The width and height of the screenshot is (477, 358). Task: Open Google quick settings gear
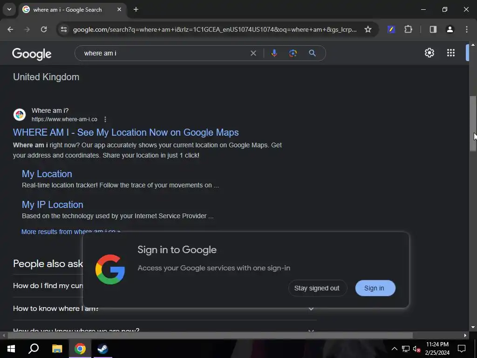[429, 53]
